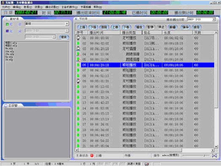Click the green status icon of row 19
The image size is (221, 166).
(x=78, y=135)
